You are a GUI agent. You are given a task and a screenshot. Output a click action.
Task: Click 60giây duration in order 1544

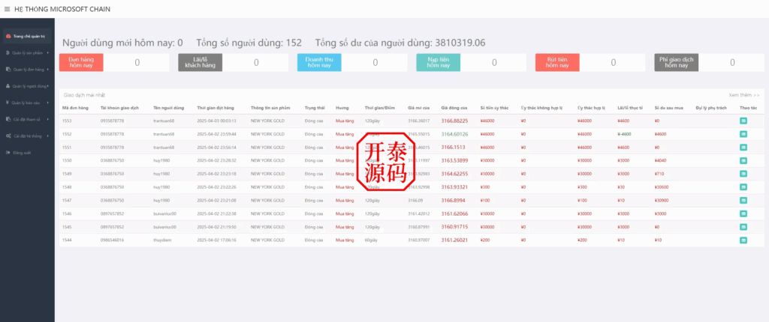pyautogui.click(x=372, y=240)
